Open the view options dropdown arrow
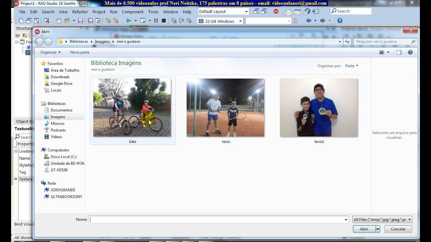The height and width of the screenshot is (242, 431). (388, 52)
